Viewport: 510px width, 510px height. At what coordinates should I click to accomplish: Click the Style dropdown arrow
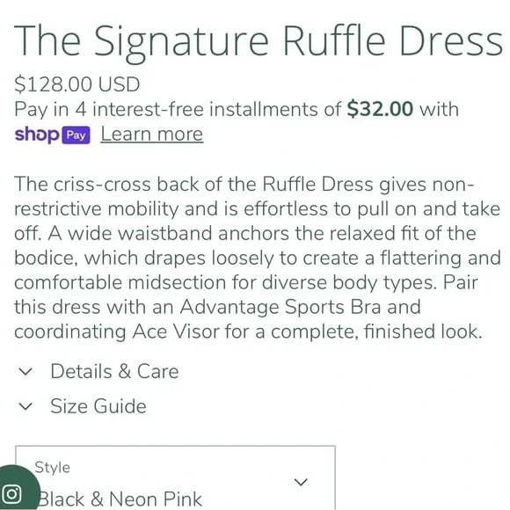coord(301,482)
